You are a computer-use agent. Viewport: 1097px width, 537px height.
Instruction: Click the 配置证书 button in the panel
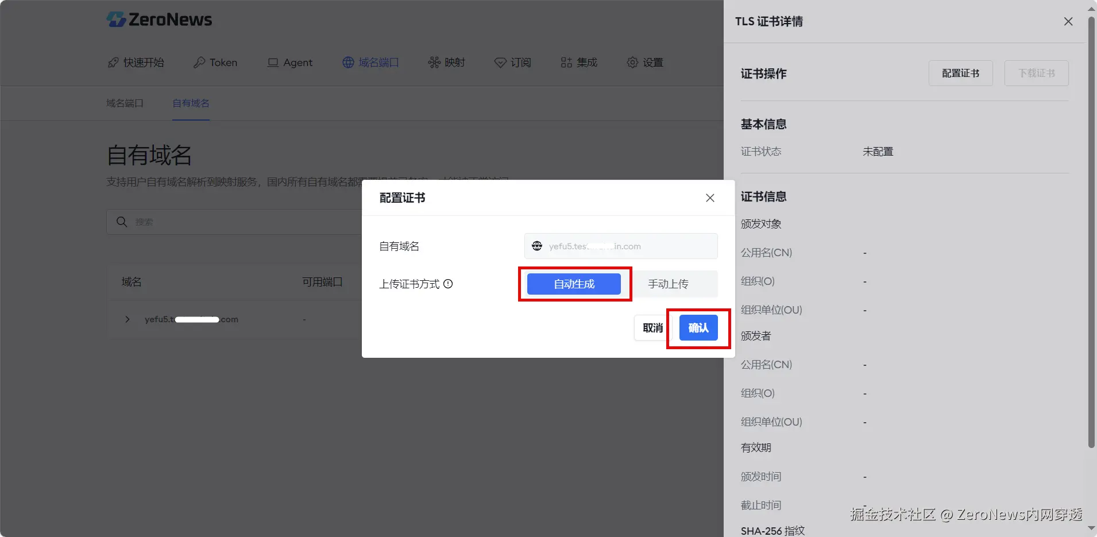click(x=961, y=74)
